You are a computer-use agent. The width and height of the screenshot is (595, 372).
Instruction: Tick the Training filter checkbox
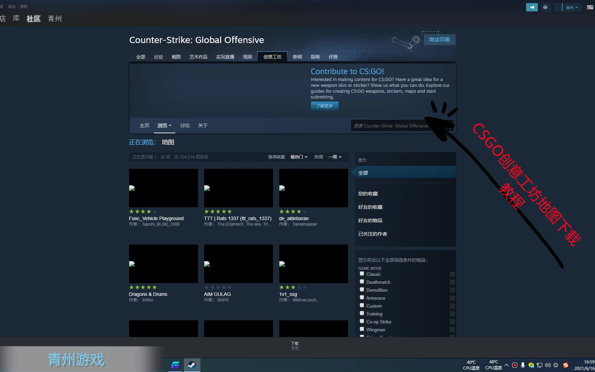(x=362, y=313)
